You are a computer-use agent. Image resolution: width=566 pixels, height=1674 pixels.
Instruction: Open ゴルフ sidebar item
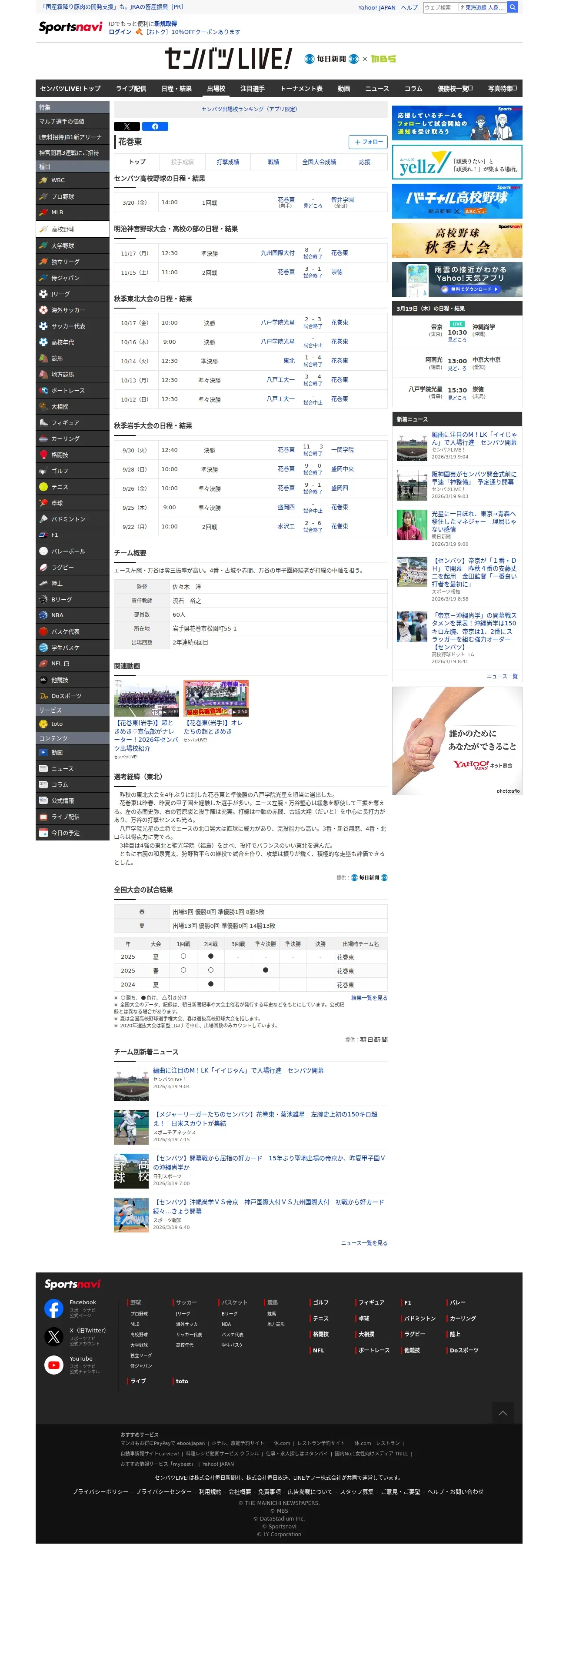click(72, 471)
